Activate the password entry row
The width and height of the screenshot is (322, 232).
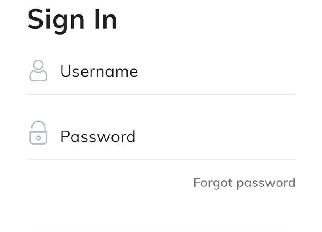[x=162, y=136]
